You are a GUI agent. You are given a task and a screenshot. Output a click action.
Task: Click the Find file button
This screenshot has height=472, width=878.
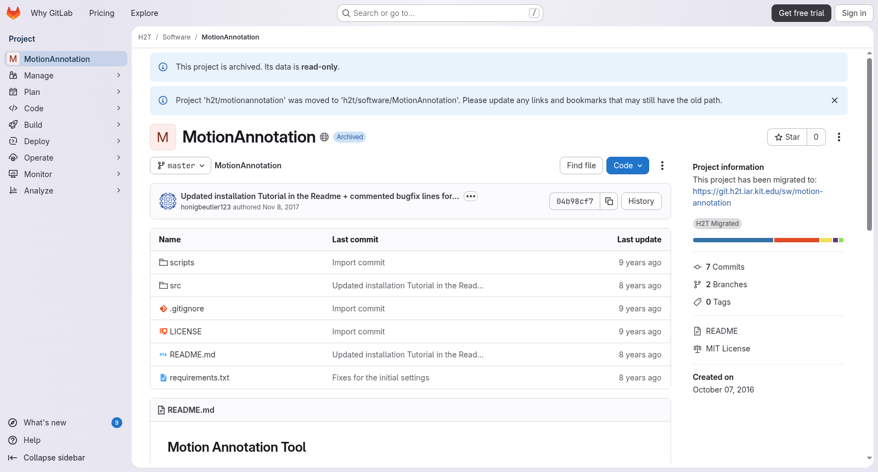coord(581,166)
